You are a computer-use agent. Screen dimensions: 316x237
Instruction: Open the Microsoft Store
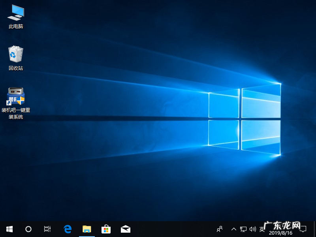pos(106,229)
